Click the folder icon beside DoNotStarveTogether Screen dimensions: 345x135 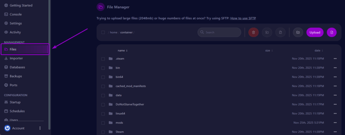(x=111, y=104)
